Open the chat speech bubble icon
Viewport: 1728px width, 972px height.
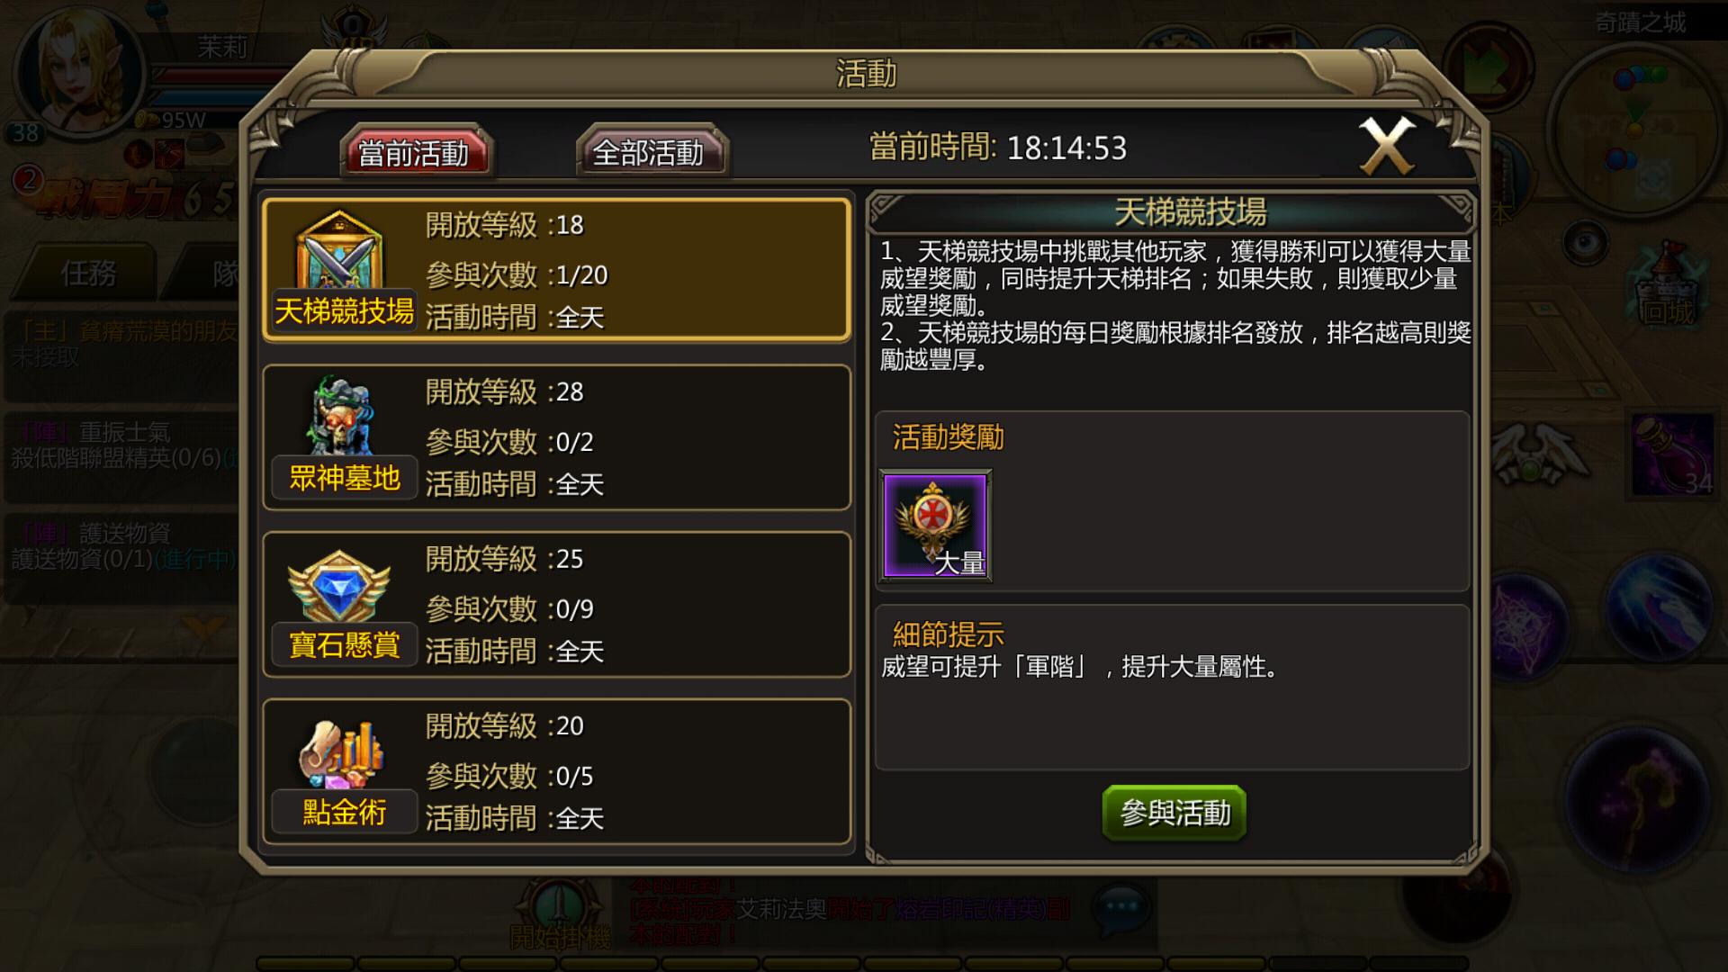click(1120, 907)
